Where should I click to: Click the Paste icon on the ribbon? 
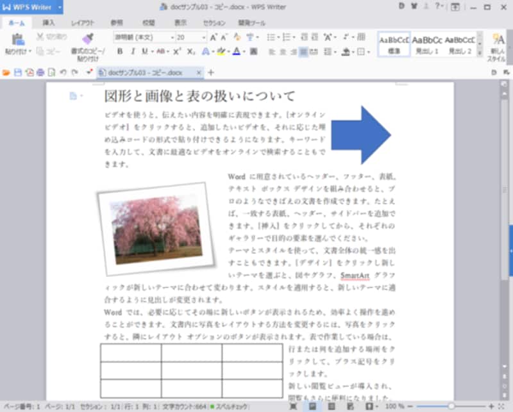(19, 40)
